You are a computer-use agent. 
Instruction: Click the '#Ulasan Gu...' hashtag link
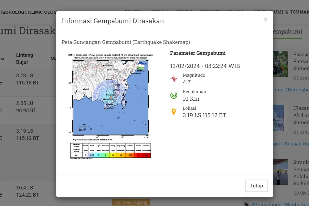click(x=296, y=144)
